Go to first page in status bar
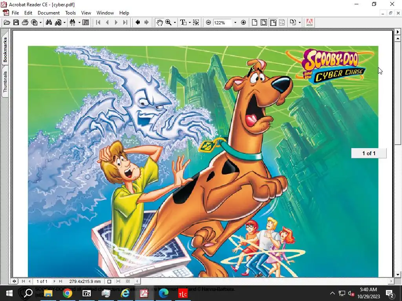This screenshot has height=301, width=402. (23, 281)
